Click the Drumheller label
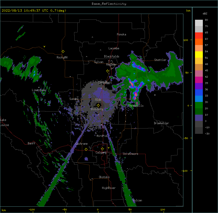 click(x=161, y=123)
